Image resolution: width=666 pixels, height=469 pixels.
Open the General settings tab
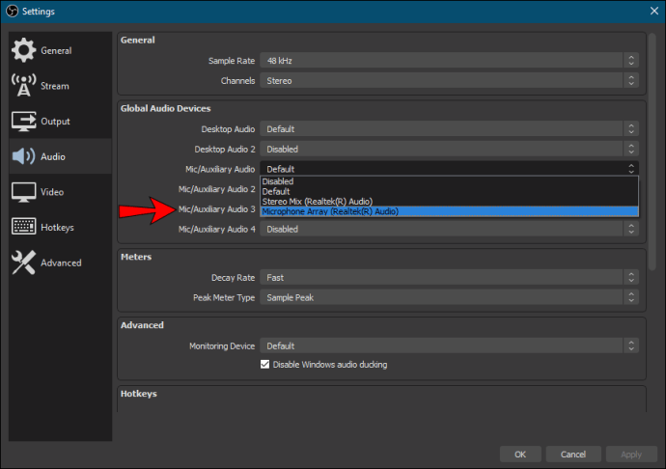[60, 50]
